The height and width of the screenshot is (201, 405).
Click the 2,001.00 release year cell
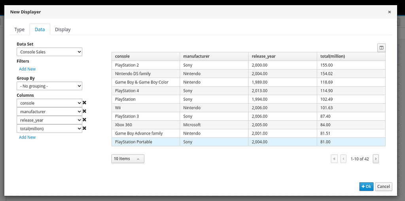tap(282, 133)
